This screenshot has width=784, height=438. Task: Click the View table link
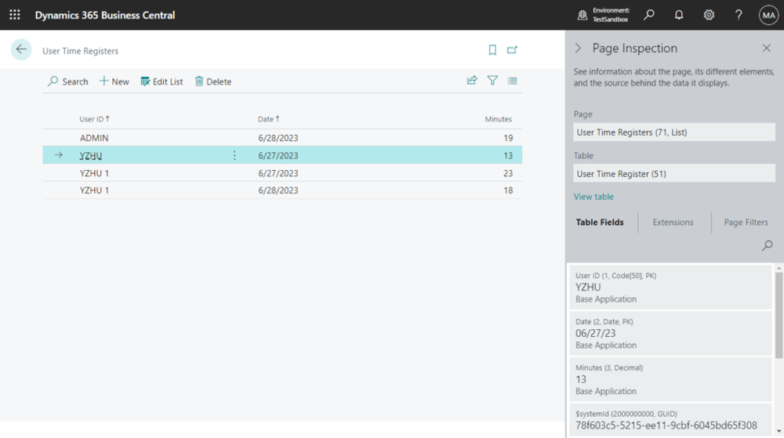(x=593, y=197)
